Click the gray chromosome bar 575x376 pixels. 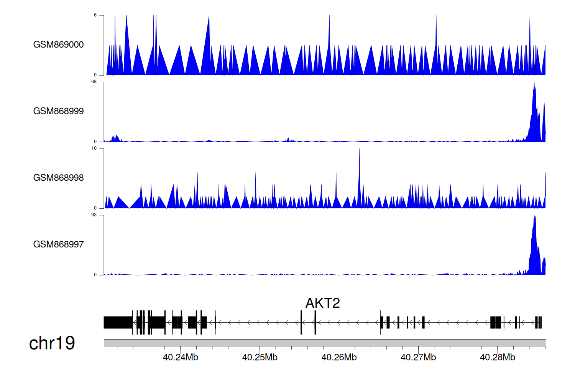point(324,342)
